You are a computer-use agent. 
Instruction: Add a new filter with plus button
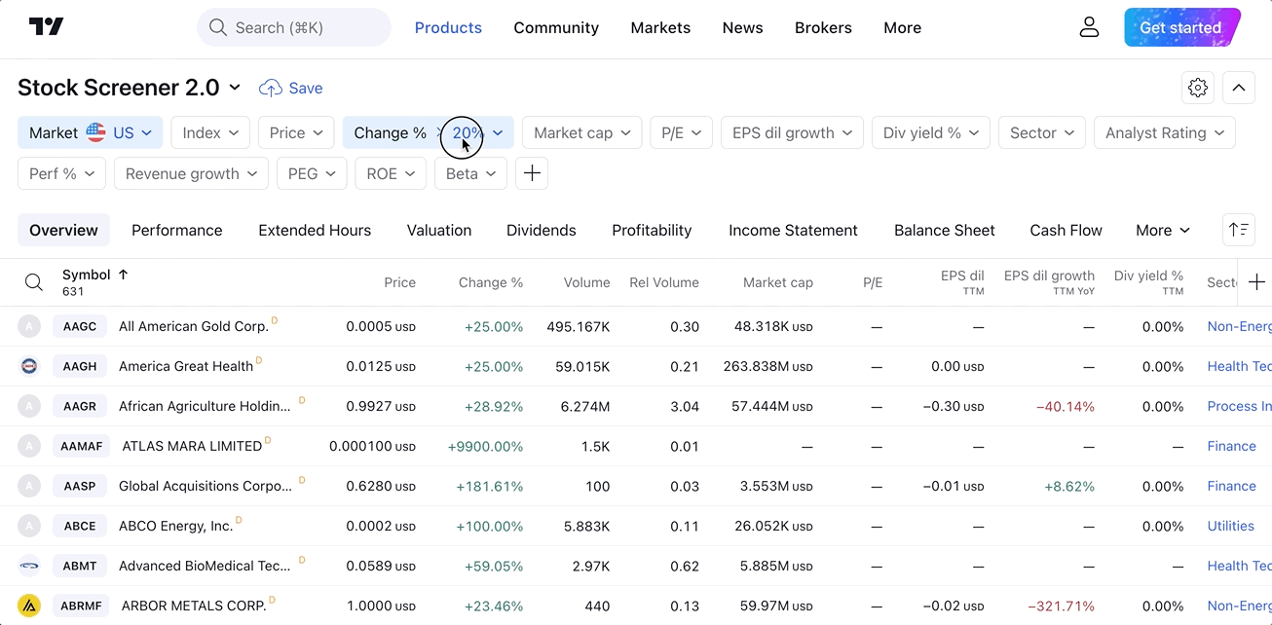(x=532, y=173)
